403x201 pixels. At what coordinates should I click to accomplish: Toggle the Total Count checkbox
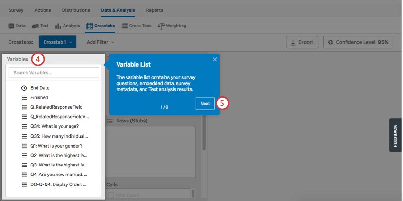[110, 195]
